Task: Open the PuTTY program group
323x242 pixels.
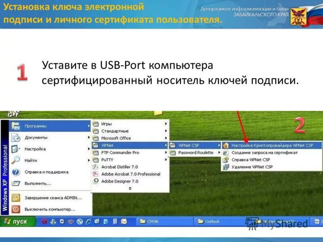Action: pos(130,160)
